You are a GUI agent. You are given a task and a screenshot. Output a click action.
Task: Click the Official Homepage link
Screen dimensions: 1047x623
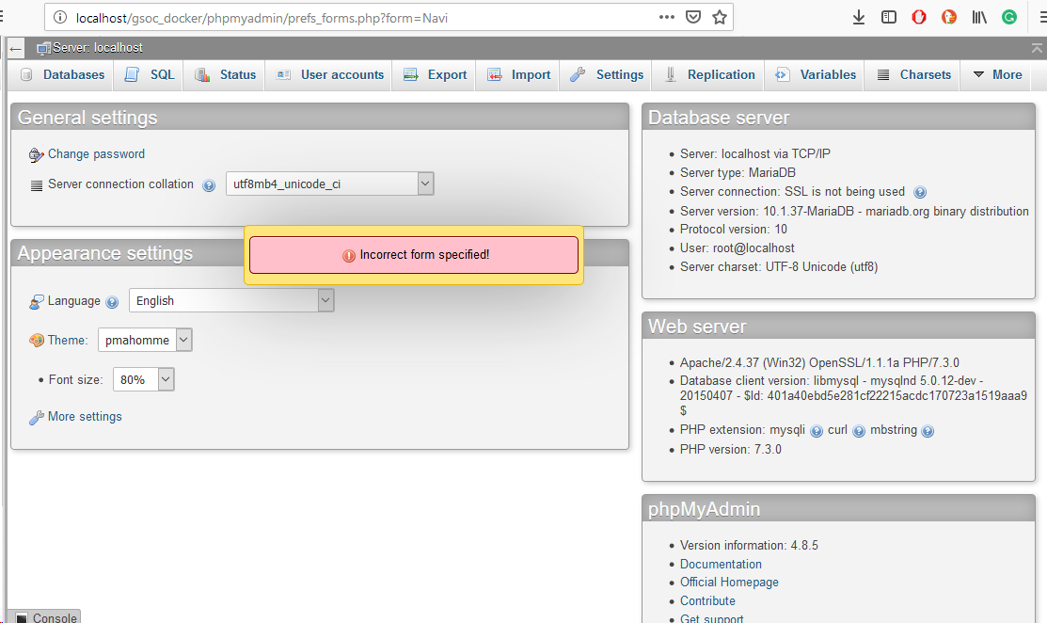coord(729,582)
